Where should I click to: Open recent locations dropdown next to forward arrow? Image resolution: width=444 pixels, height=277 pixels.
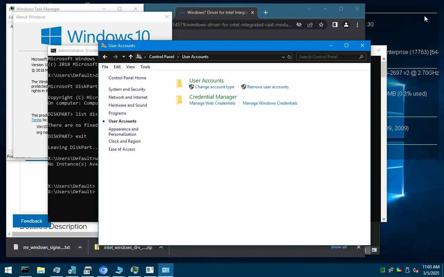pyautogui.click(x=123, y=57)
